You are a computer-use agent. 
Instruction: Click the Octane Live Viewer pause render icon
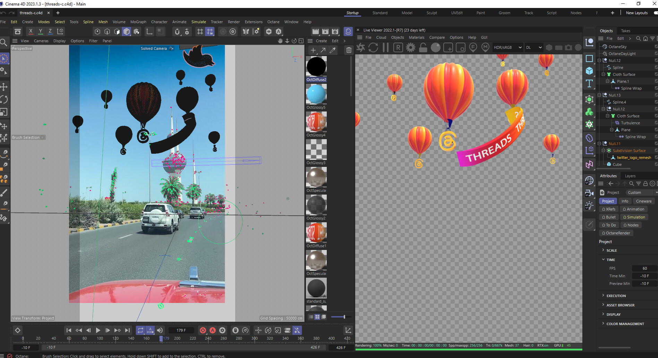point(385,47)
